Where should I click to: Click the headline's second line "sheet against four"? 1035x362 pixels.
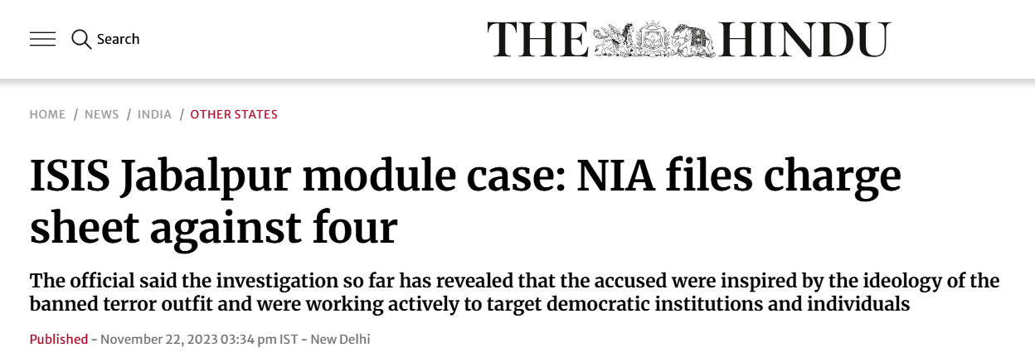click(213, 227)
